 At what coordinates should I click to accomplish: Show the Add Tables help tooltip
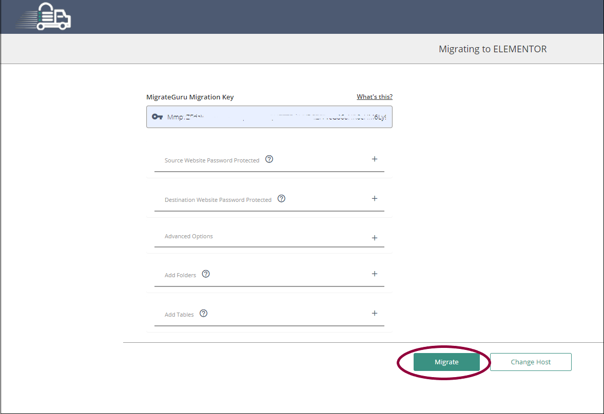click(203, 313)
